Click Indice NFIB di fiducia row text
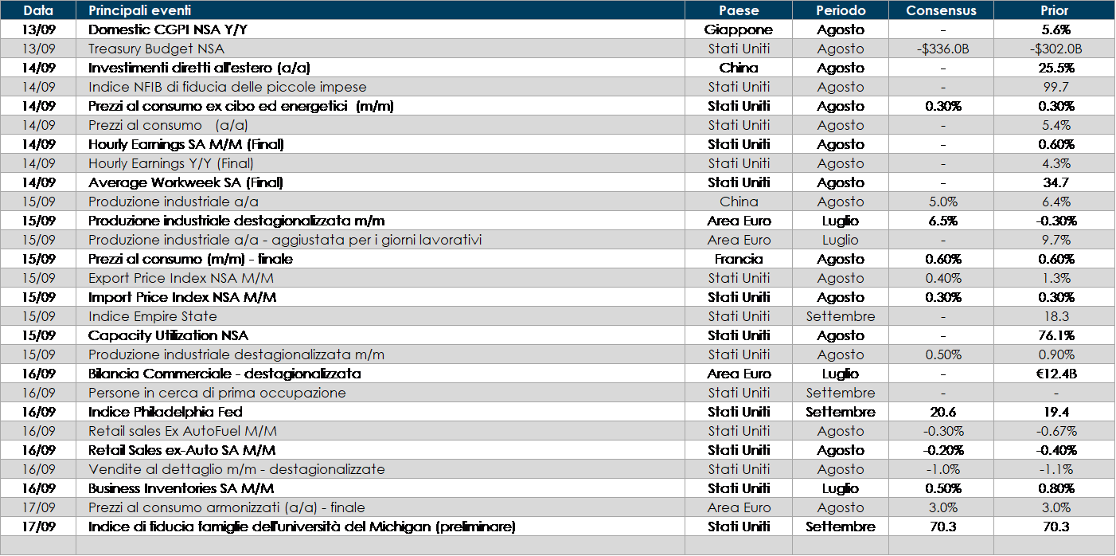The width and height of the screenshot is (1116, 556). [x=227, y=87]
